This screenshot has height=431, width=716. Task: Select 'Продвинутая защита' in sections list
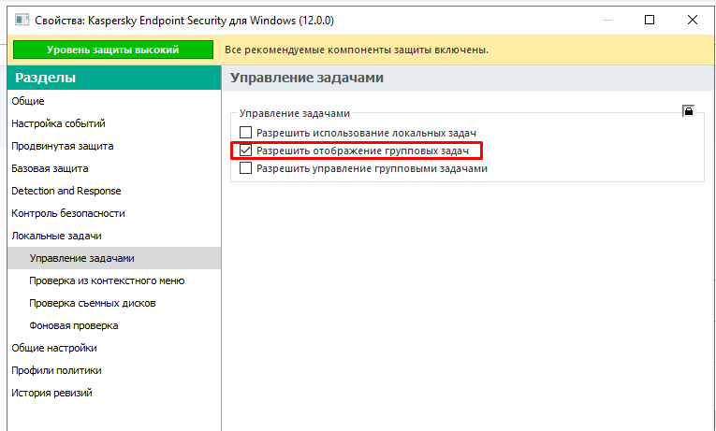[114, 146]
